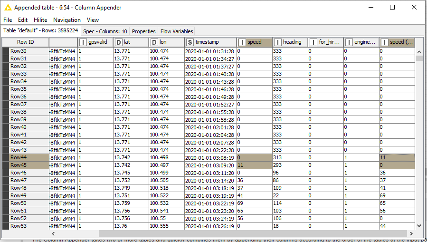Click heading cell 293 in Row45

click(x=290, y=165)
